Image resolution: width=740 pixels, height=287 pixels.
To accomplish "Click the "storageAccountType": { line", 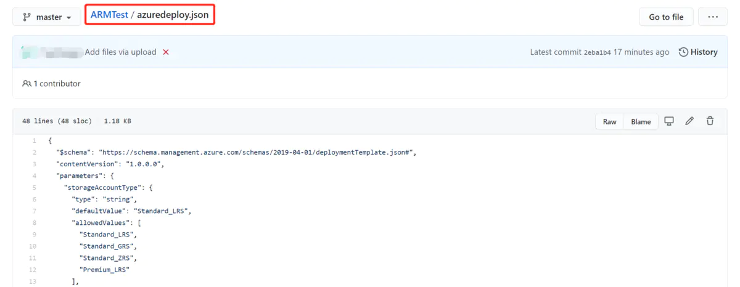I will (x=108, y=188).
